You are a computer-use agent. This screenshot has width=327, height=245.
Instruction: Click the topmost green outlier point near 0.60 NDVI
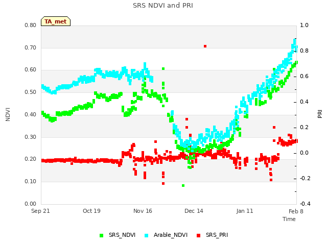[163, 68]
